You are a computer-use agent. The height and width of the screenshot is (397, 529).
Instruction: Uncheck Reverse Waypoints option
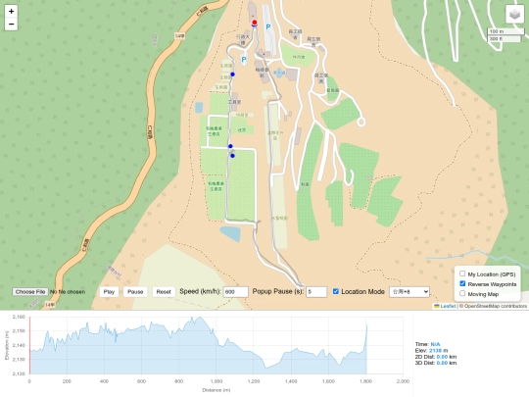click(x=462, y=283)
